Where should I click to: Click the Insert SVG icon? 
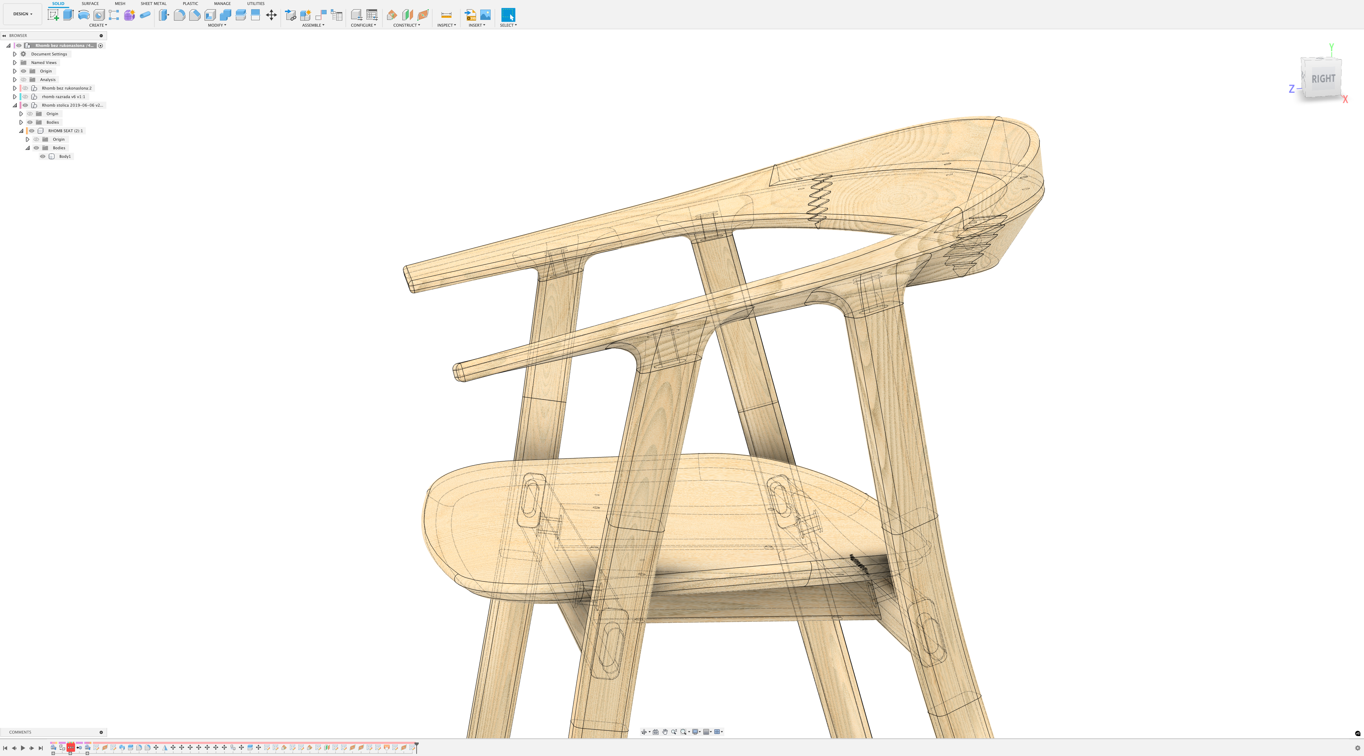pyautogui.click(x=470, y=15)
